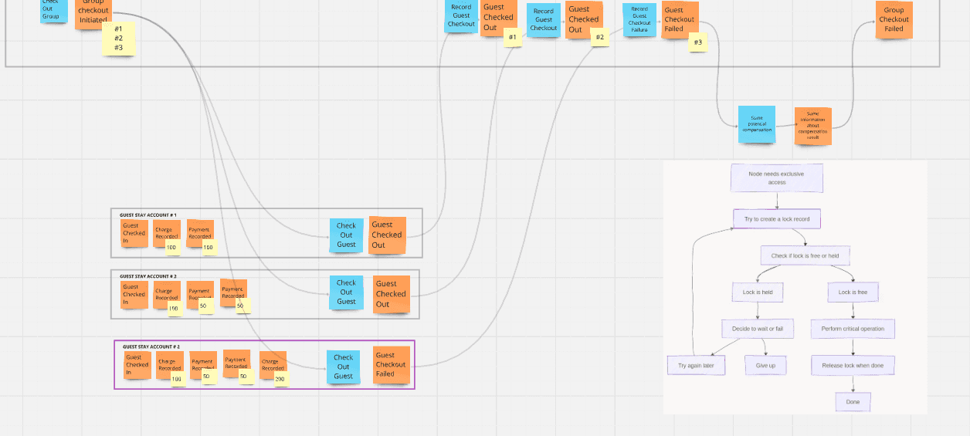Image resolution: width=970 pixels, height=436 pixels.
Task: Click the 100 note on Account #1 Charge Recorded
Action: pyautogui.click(x=171, y=247)
